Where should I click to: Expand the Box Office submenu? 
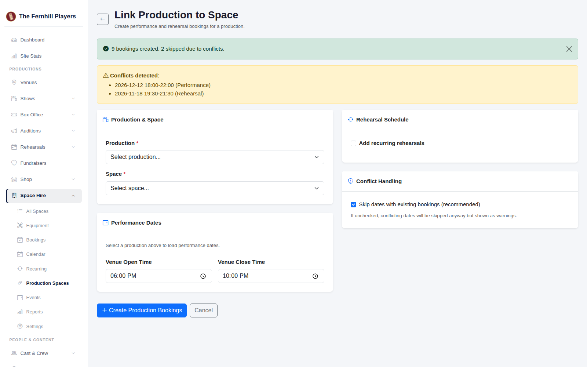click(x=73, y=115)
